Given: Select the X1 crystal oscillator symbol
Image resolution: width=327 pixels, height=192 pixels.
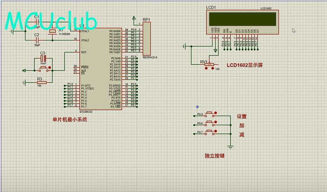Looking at the screenshot, I should (52, 31).
